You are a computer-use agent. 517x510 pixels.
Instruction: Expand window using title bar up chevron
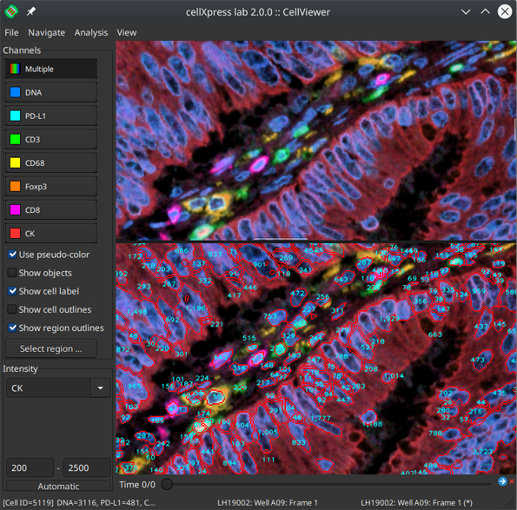485,12
